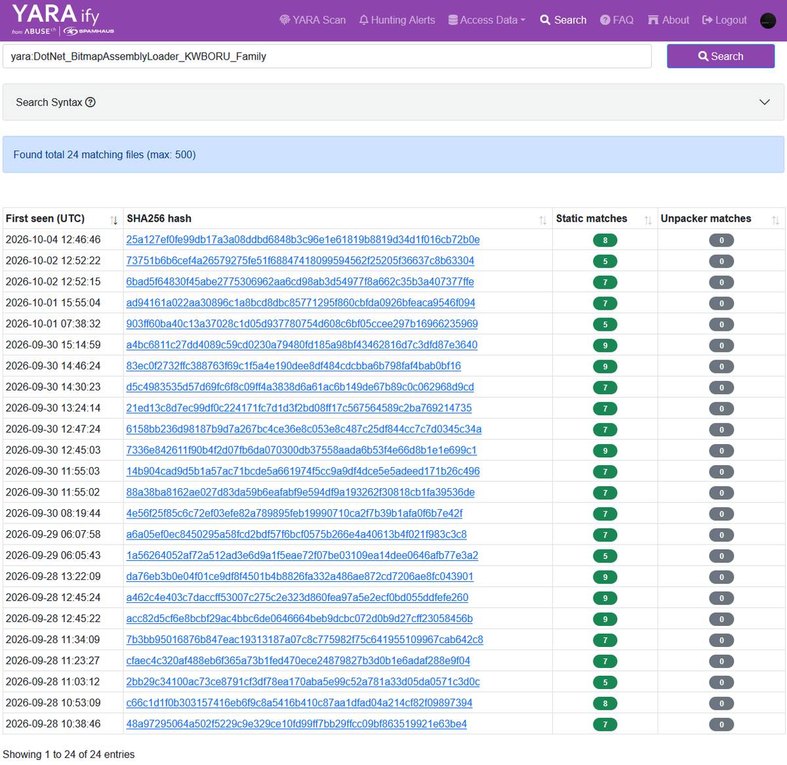This screenshot has height=765, width=787.
Task: Click Logout in the navbar
Action: [725, 20]
